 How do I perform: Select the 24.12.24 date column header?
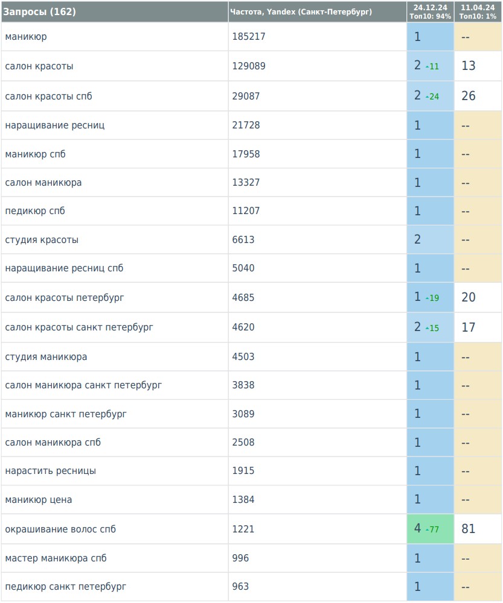[430, 11]
